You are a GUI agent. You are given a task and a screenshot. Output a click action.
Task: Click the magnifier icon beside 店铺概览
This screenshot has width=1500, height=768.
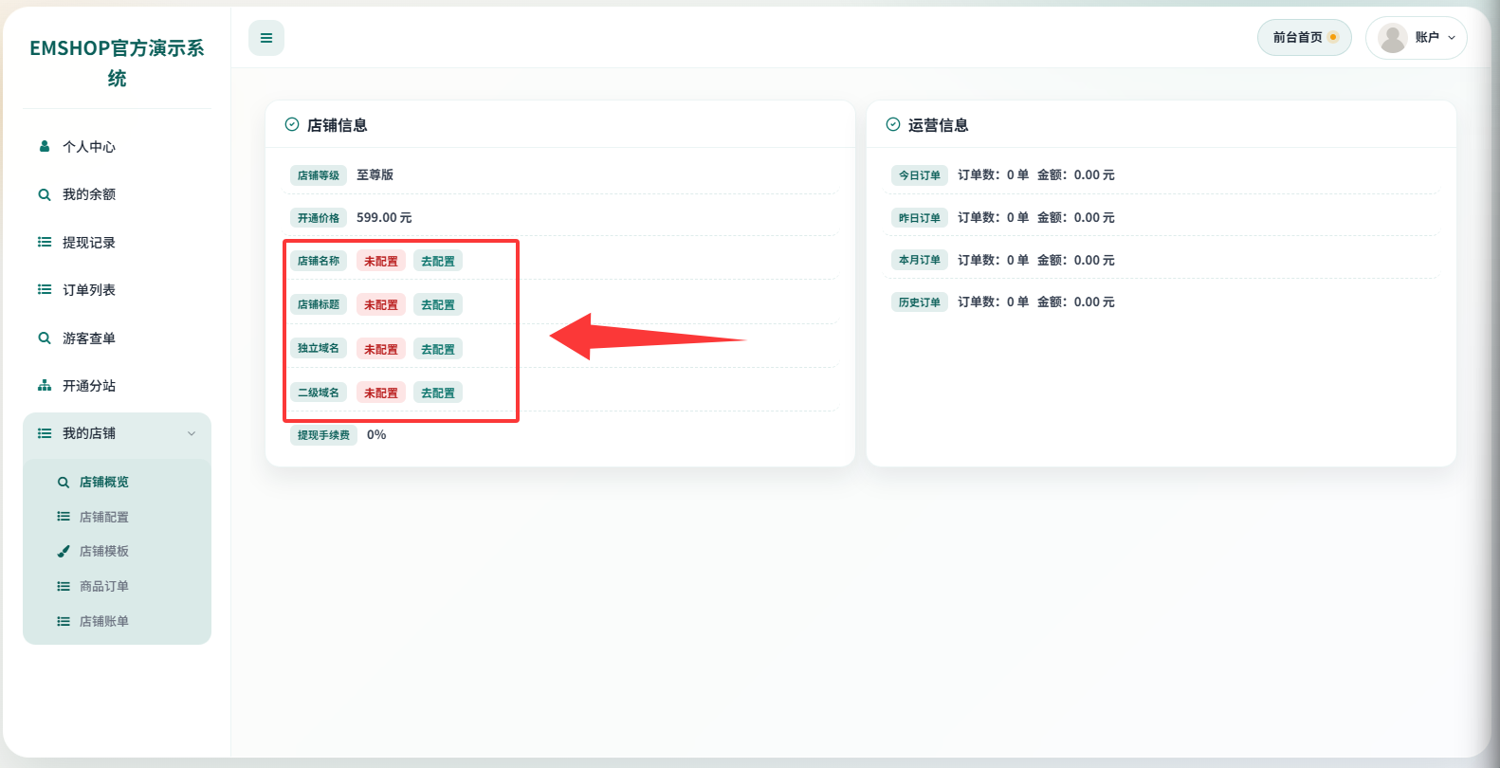click(x=64, y=482)
